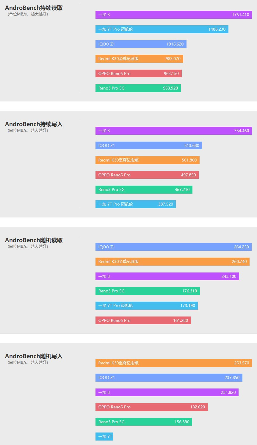Click the 一加 7T Pro 迈凯伦 bar showing 1486.230
The height and width of the screenshot is (445, 257).
point(162,29)
